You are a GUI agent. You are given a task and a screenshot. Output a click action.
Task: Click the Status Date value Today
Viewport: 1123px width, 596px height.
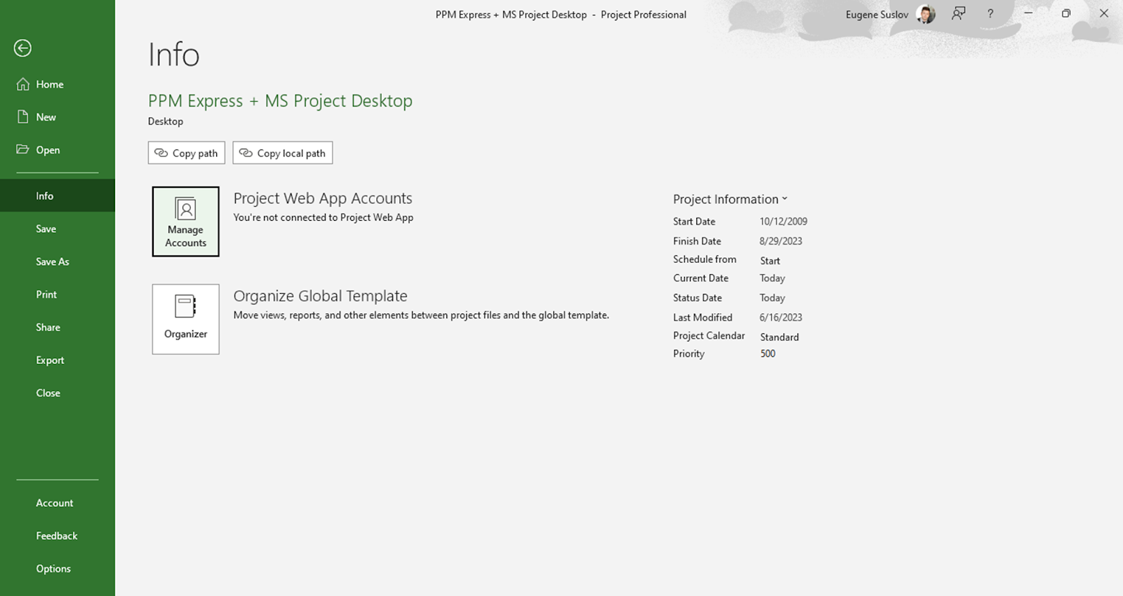[772, 298]
